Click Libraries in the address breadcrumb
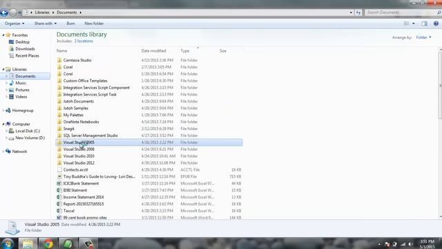The height and width of the screenshot is (249, 442). [x=42, y=12]
